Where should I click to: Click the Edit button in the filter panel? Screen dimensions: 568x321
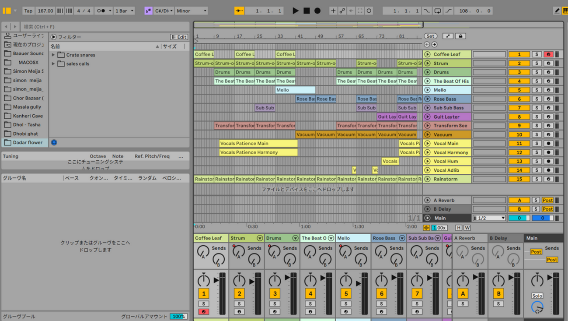click(178, 37)
